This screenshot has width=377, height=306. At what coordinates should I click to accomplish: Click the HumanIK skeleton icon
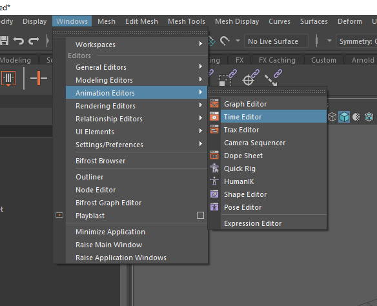pos(214,181)
